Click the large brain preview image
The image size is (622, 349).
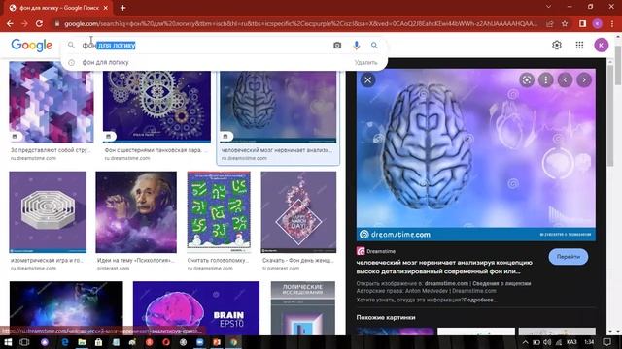475,154
